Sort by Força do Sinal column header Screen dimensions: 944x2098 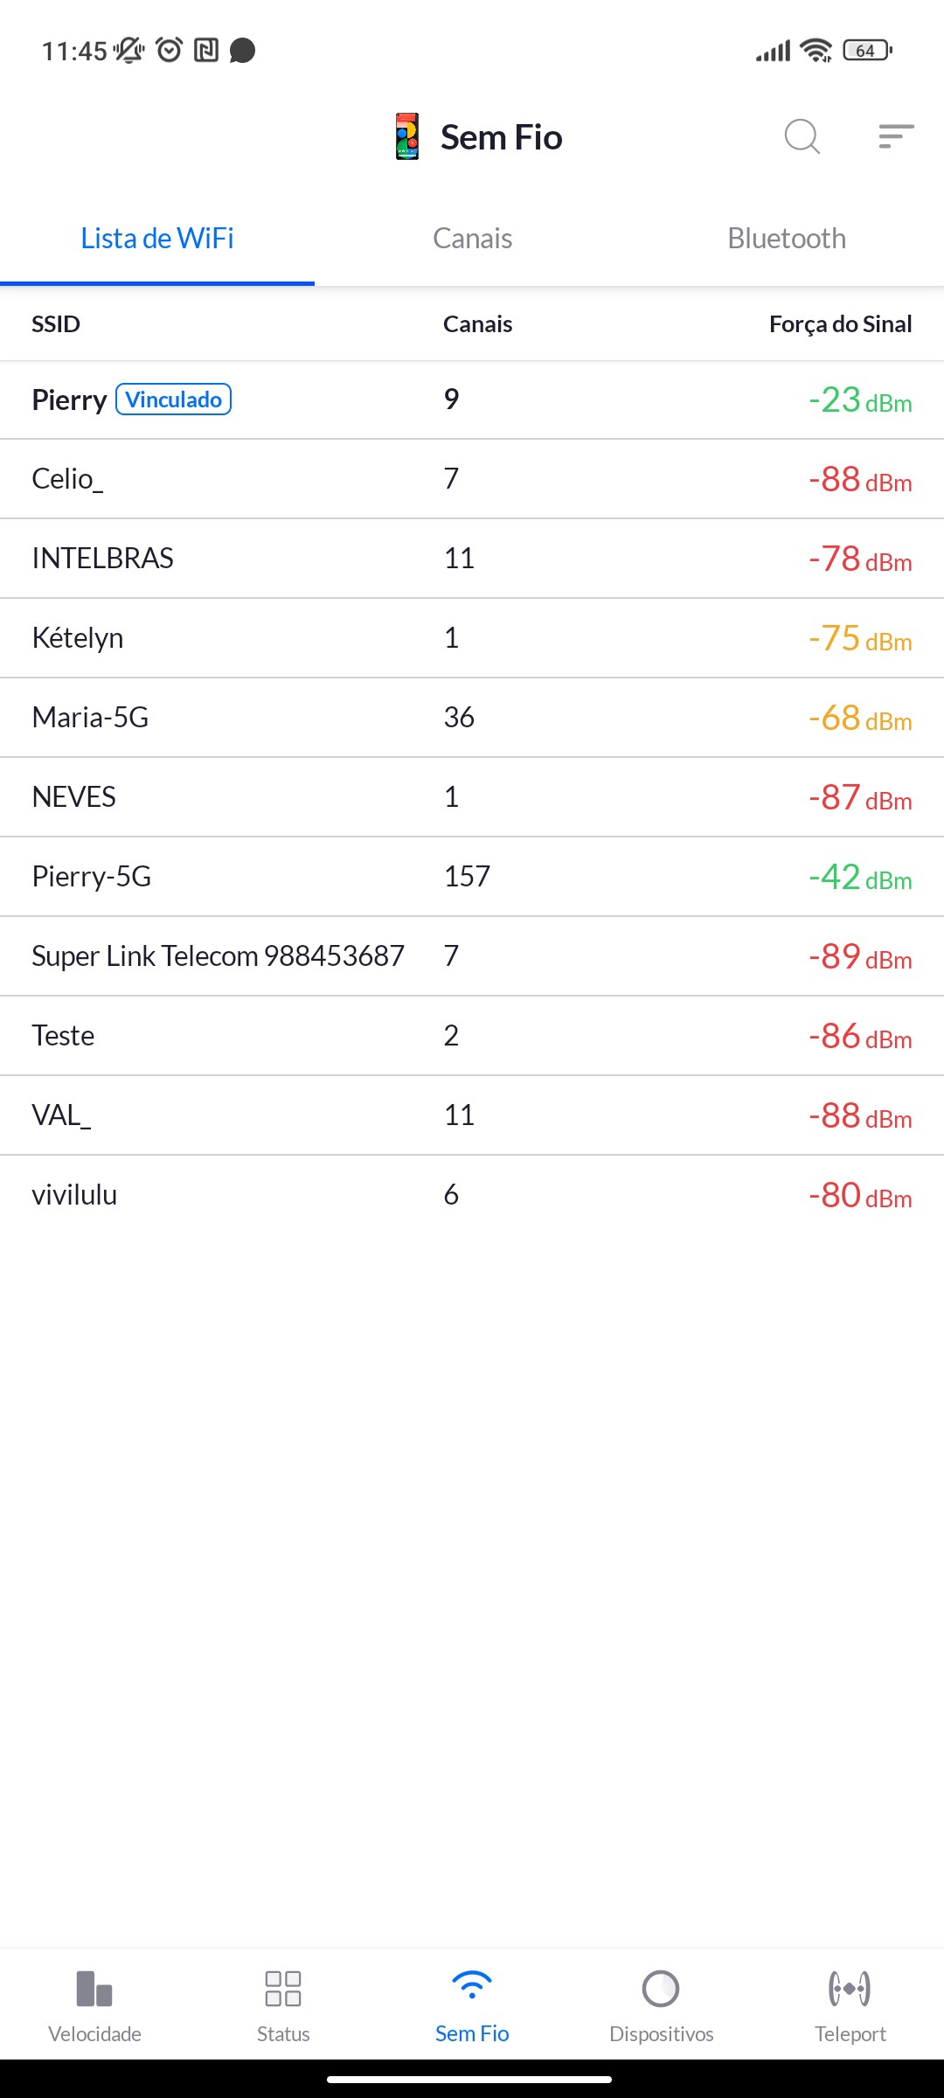[840, 324]
